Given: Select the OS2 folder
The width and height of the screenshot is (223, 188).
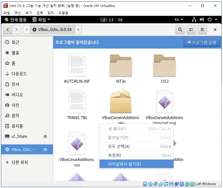Looking at the screenshot, I should click(x=164, y=65).
